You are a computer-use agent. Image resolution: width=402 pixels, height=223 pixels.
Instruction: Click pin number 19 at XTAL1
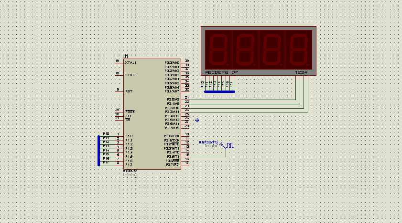(117, 61)
